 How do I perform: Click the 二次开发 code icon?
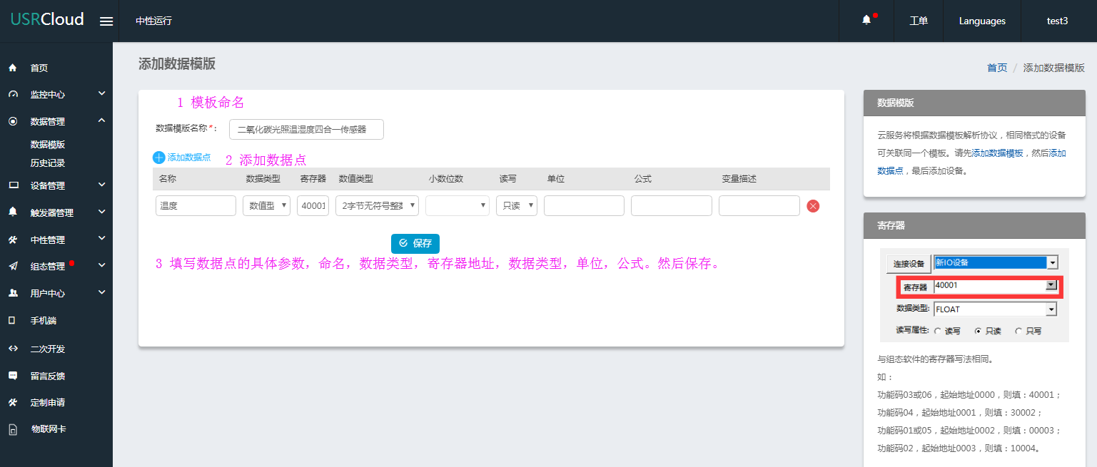pyautogui.click(x=12, y=349)
